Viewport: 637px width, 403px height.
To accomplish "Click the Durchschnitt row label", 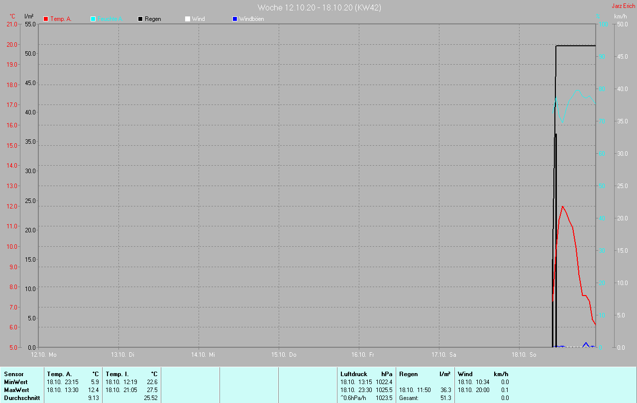I will click(22, 398).
